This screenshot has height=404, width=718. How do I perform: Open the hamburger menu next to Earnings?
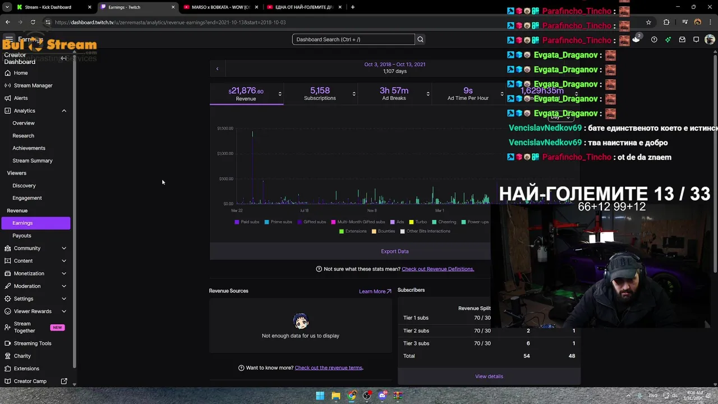(x=9, y=39)
